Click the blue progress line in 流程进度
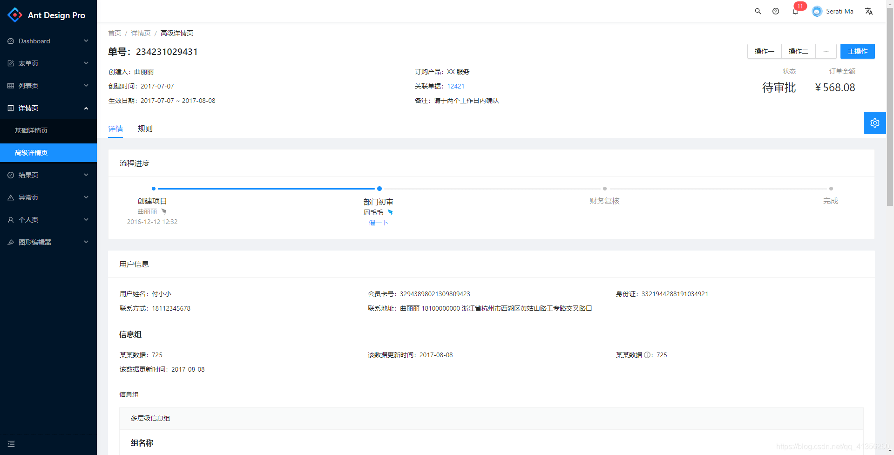Screen dimensions: 894x455 [x=265, y=189]
